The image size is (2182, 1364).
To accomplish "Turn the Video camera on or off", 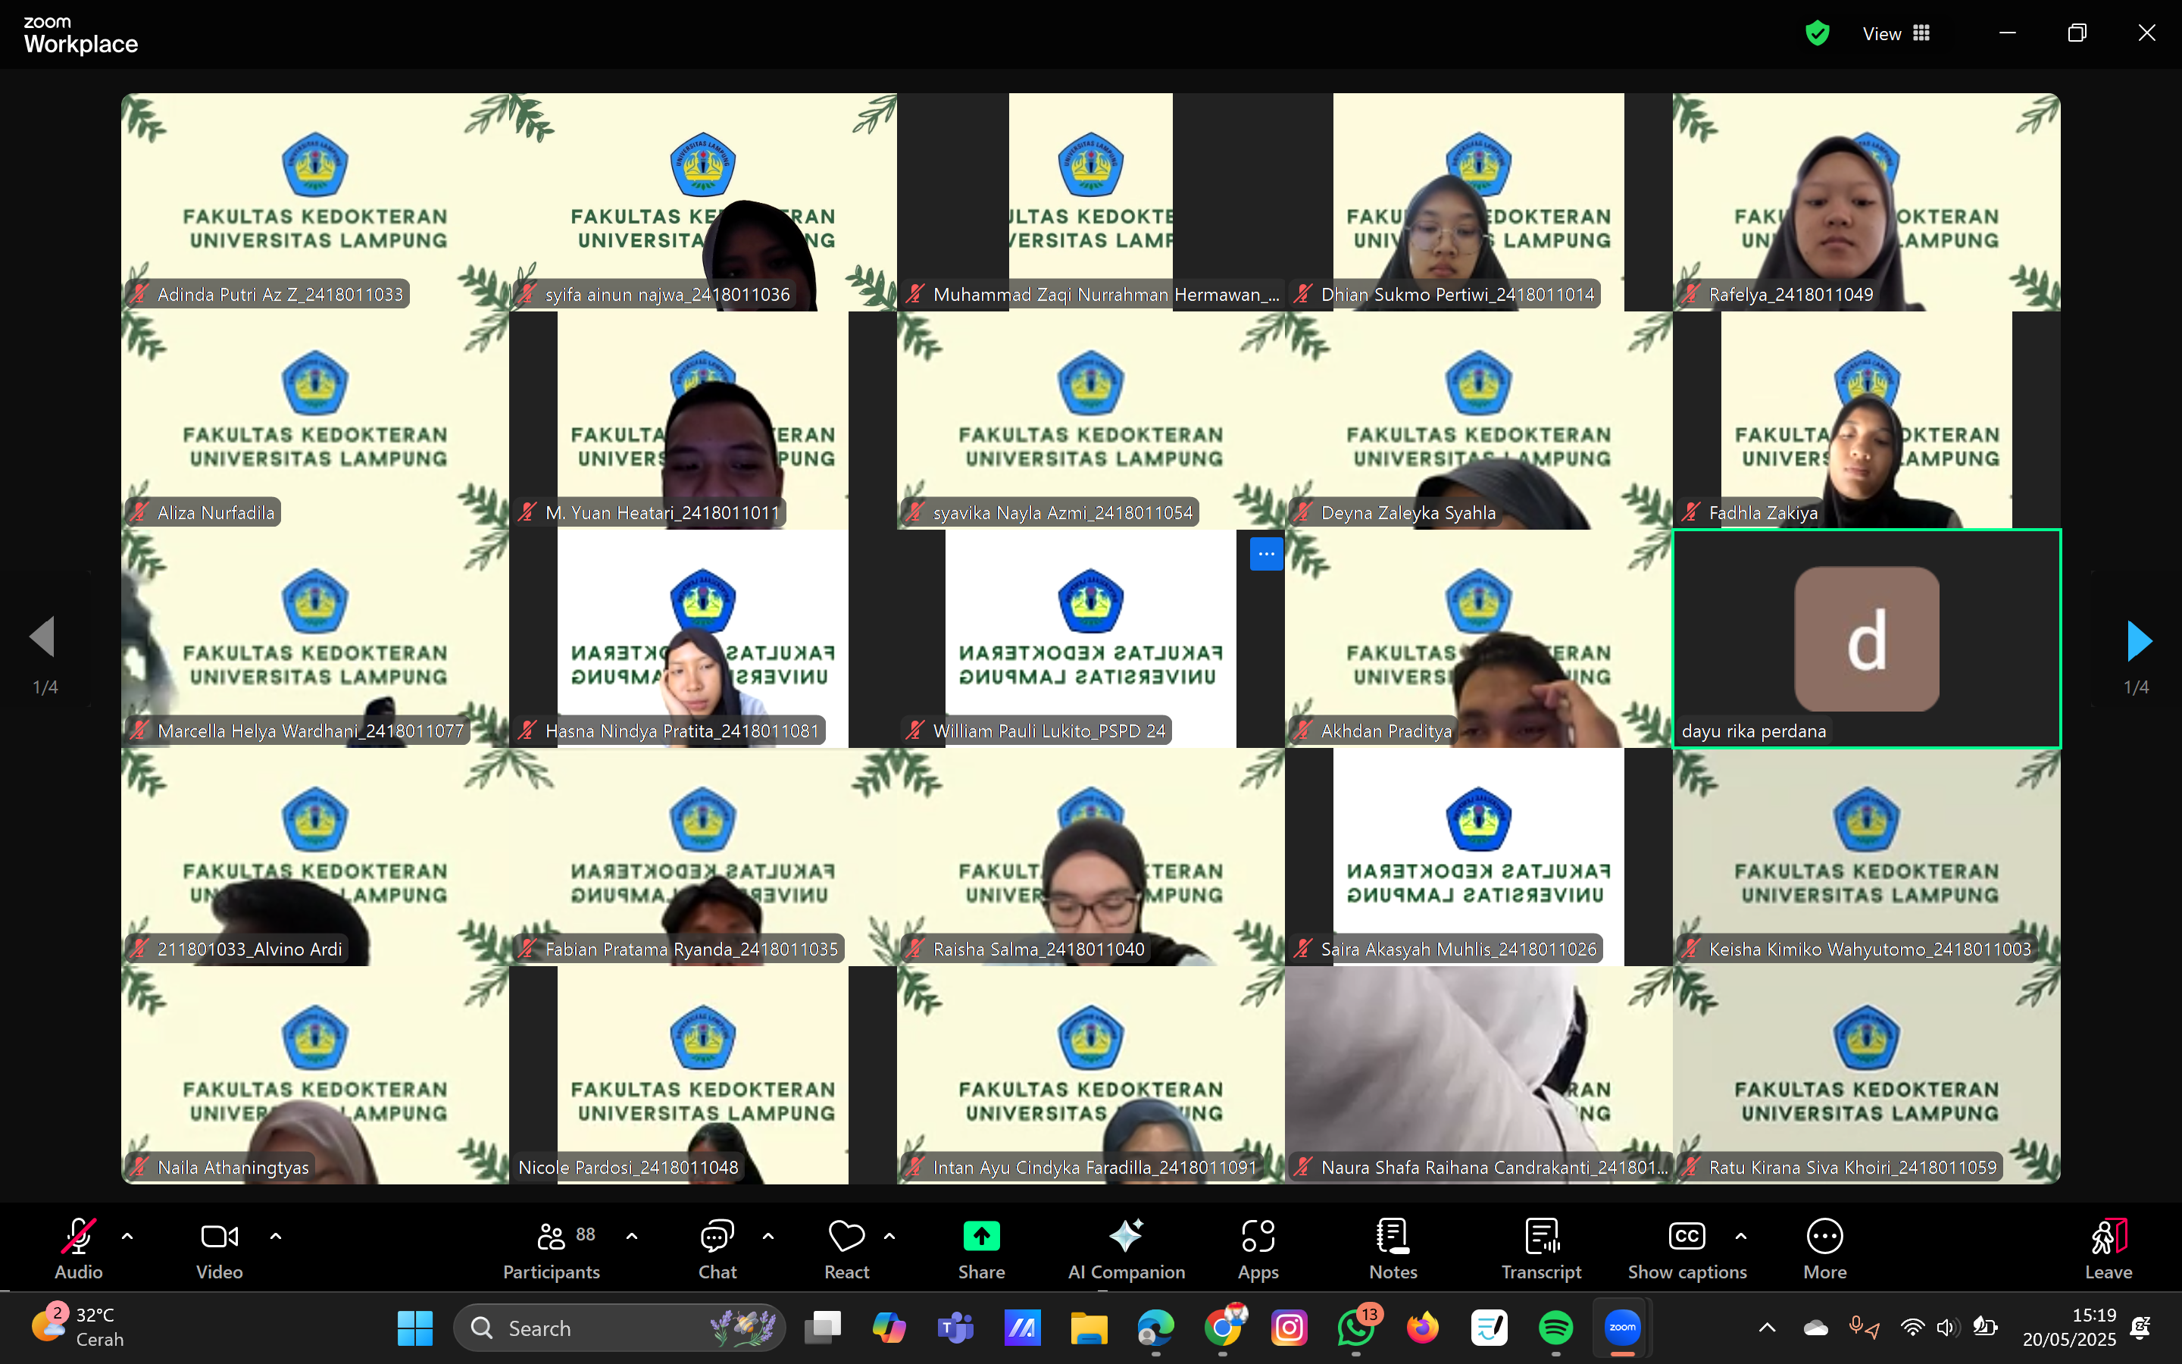I will (x=219, y=1249).
